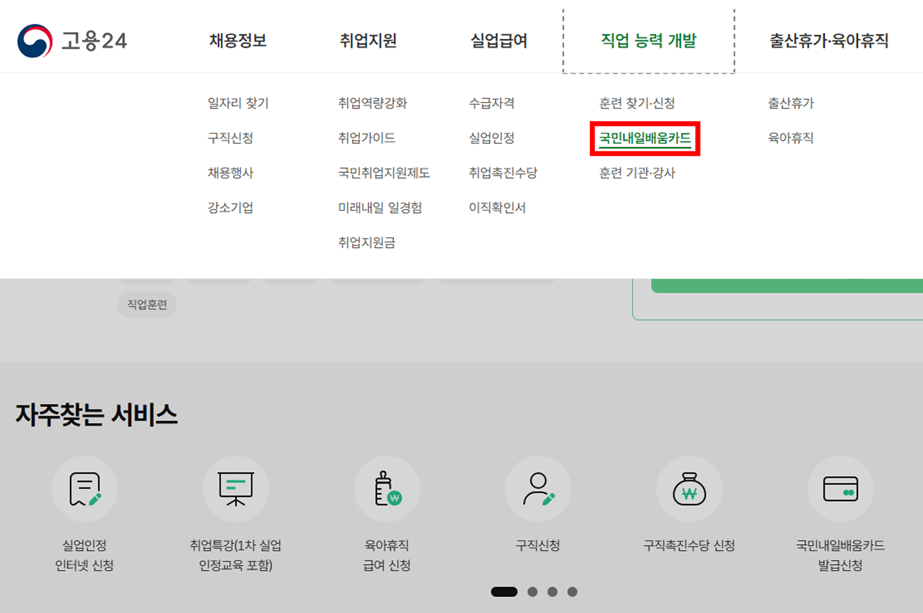Open 일자리 찾기 under 채용정보
Screen dimensions: 923x613
(x=238, y=103)
